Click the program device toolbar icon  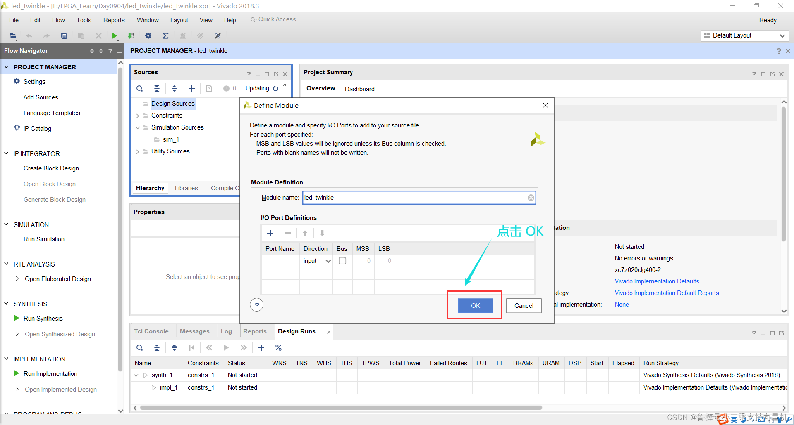[x=131, y=36]
